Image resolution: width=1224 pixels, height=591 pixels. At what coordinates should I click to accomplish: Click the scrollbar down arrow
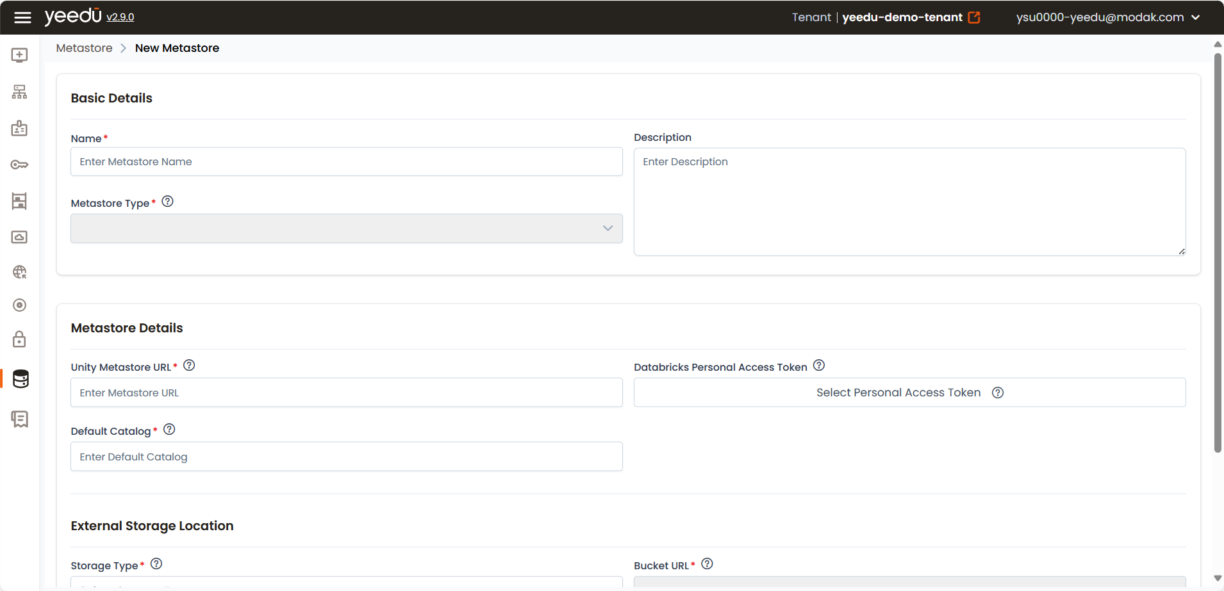point(1218,578)
